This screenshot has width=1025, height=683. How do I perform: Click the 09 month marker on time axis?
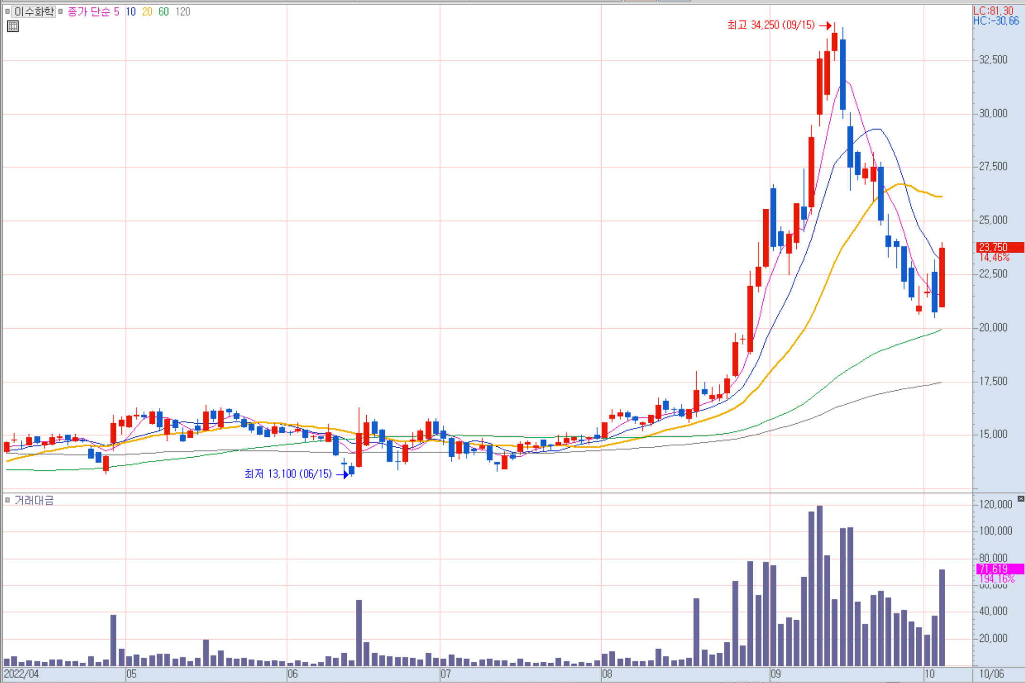775,674
